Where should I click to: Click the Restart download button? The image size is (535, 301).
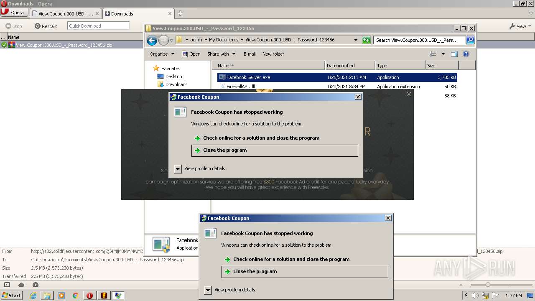point(46,26)
